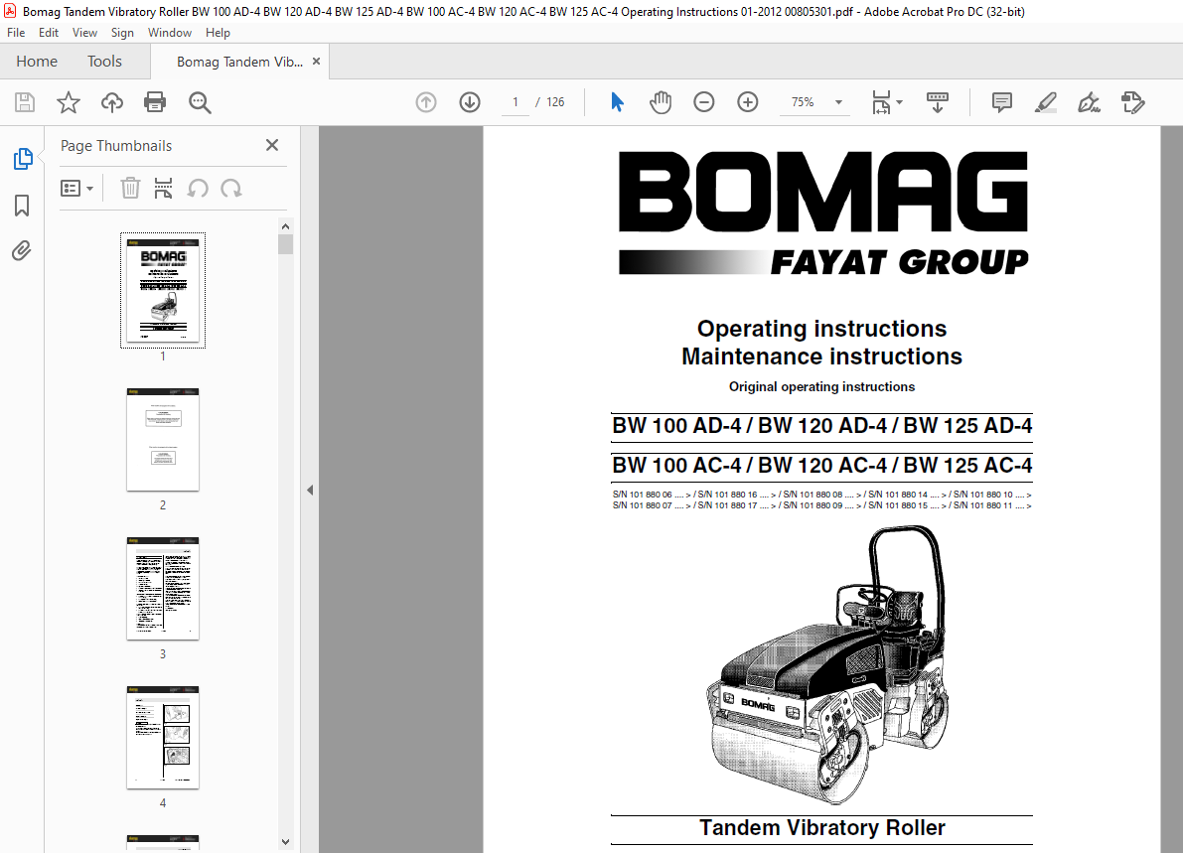The width and height of the screenshot is (1183, 853).
Task: Open the File menu
Action: [16, 33]
